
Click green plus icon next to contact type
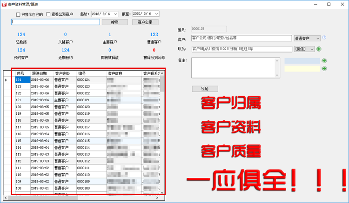point(319,49)
